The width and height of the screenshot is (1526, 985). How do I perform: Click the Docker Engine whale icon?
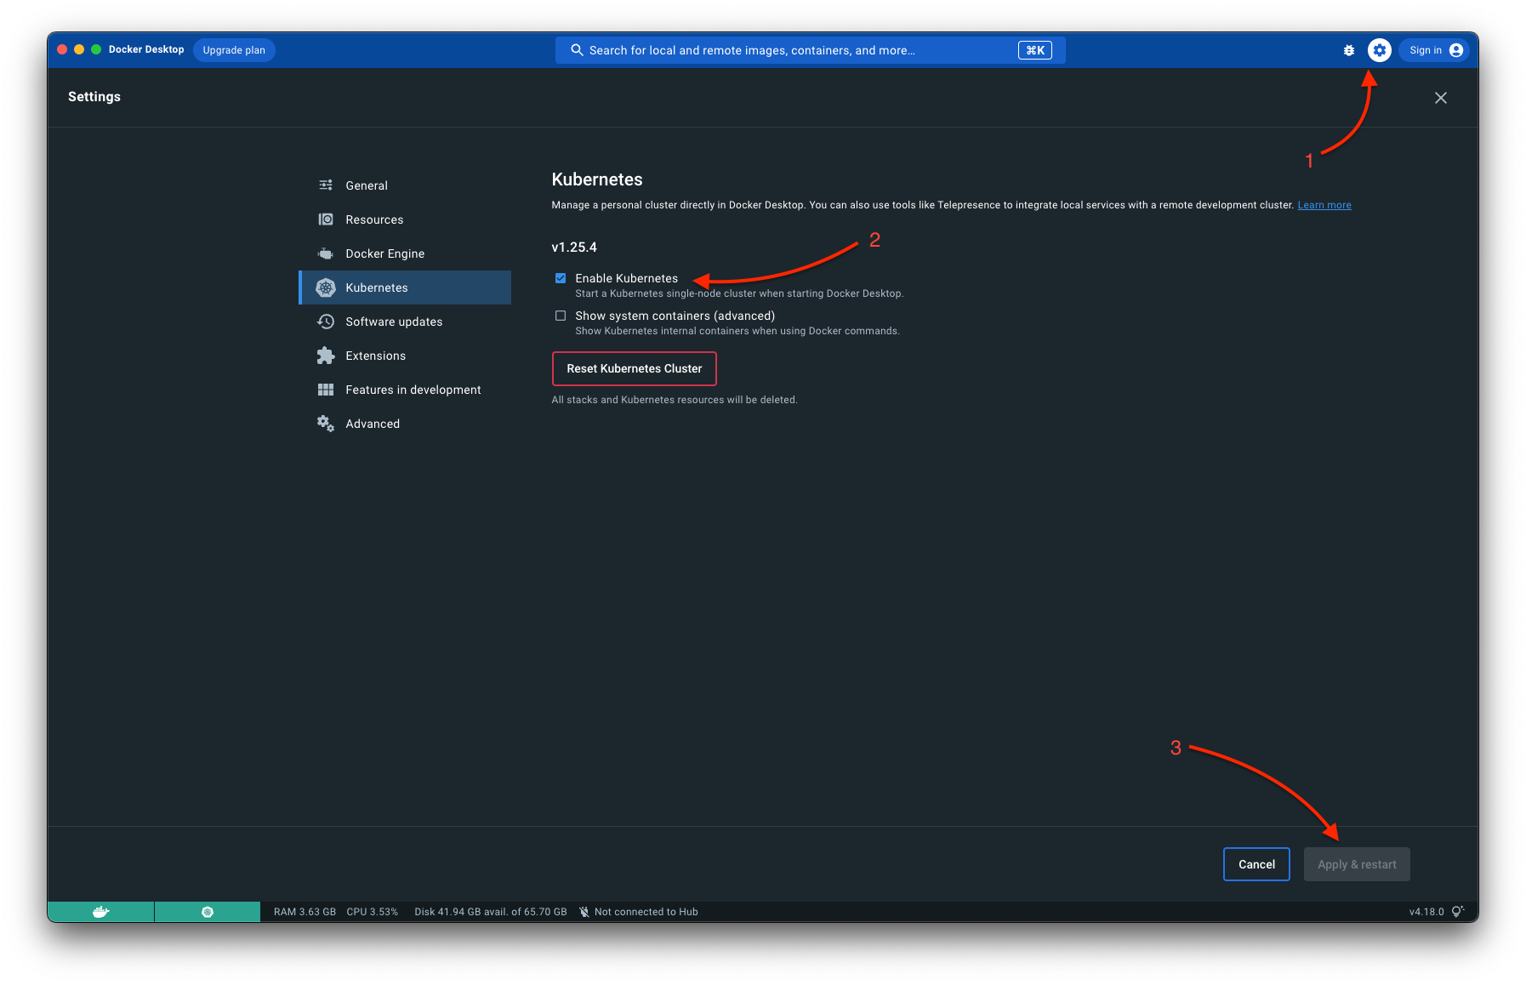326,253
